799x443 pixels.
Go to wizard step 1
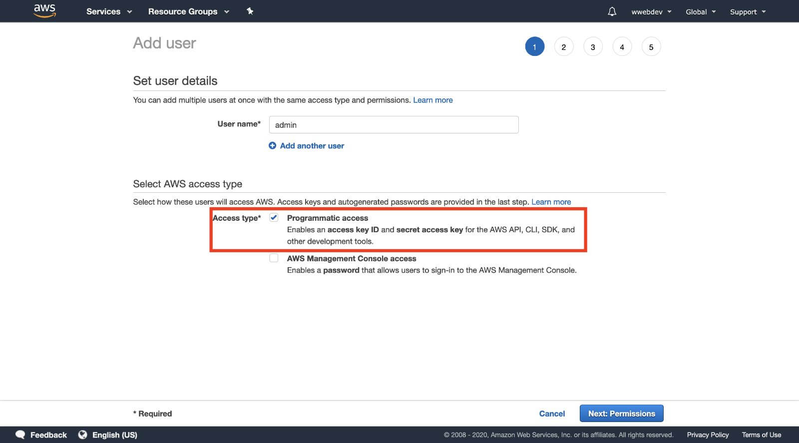(534, 46)
